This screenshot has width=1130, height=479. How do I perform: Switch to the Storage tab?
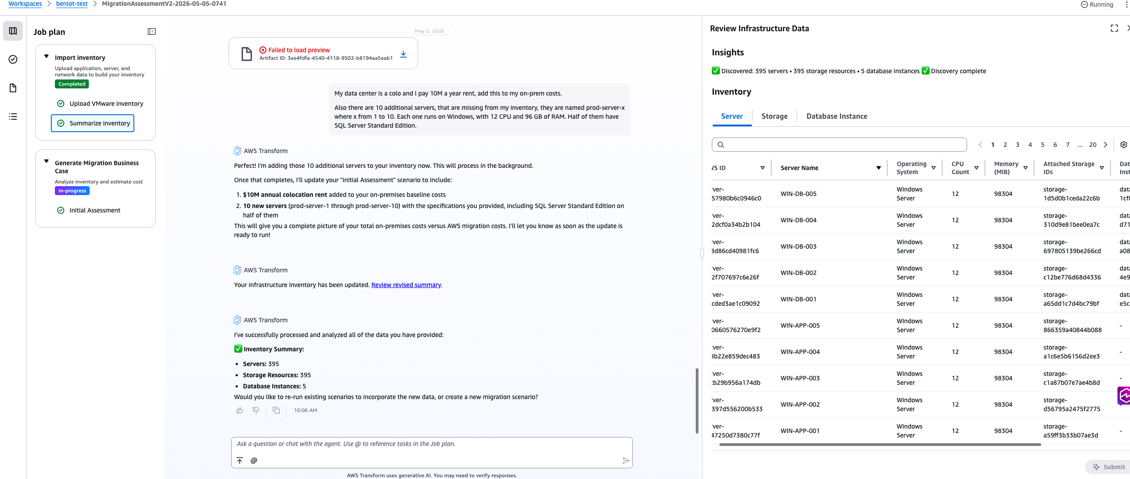tap(774, 116)
